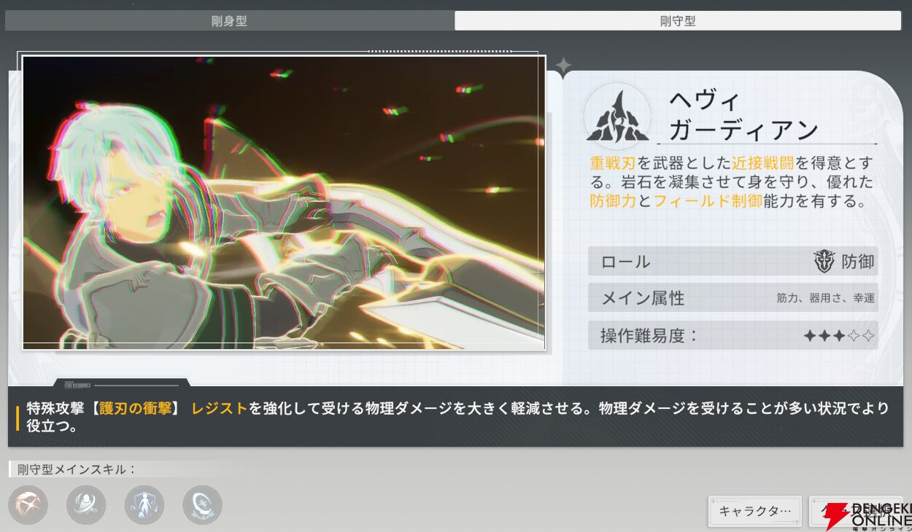Select the hooded figure swirl skill icon

click(86, 505)
